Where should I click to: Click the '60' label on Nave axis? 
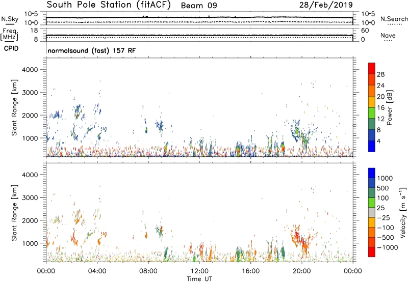pyautogui.click(x=365, y=31)
